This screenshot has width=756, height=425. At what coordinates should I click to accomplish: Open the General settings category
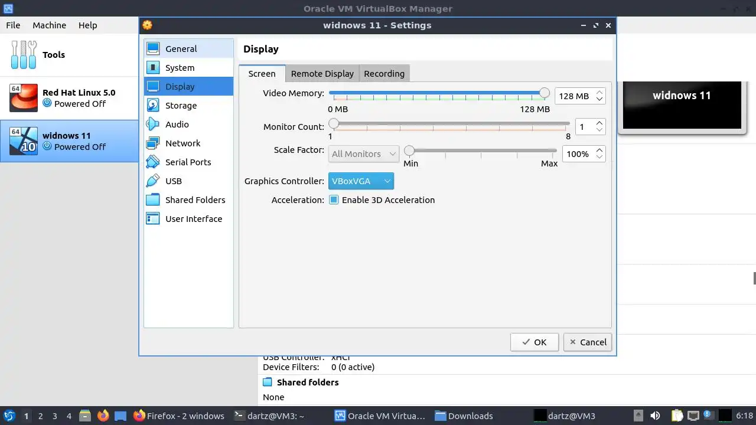[188, 49]
